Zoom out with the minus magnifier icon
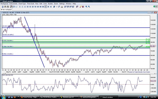Screen dimensions: 158x99 (x=89, y=7)
